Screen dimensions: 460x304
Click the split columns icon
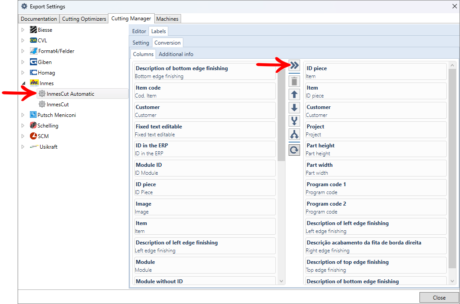tap(294, 134)
